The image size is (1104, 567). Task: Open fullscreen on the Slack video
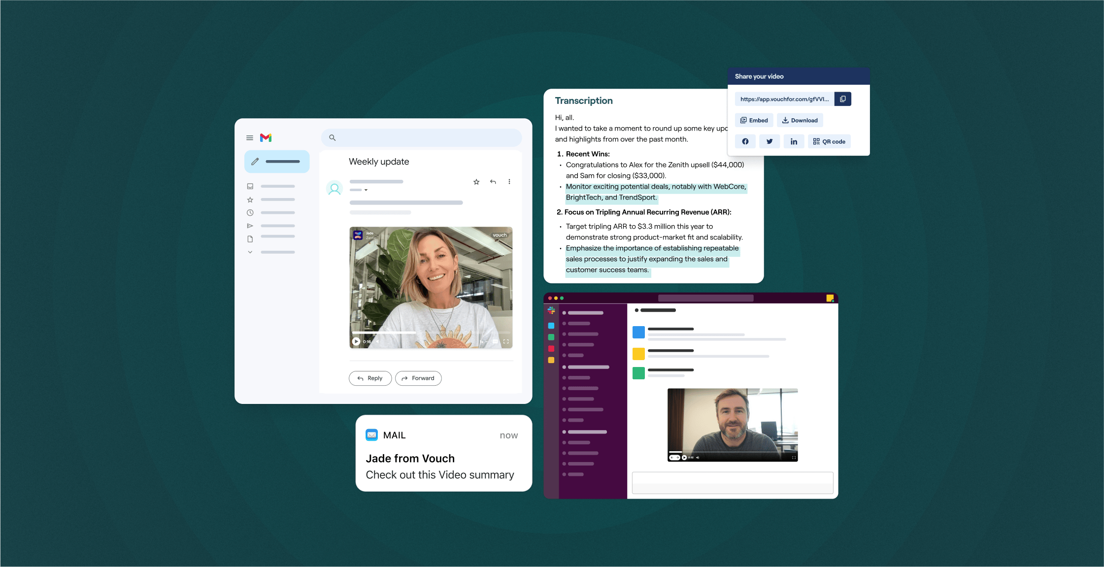click(x=794, y=458)
